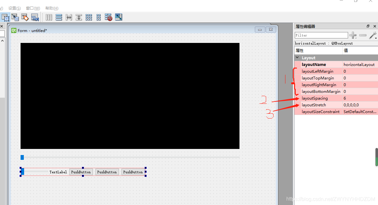Click the small slider handle in layout
The height and width of the screenshot is (205, 378).
(22, 172)
